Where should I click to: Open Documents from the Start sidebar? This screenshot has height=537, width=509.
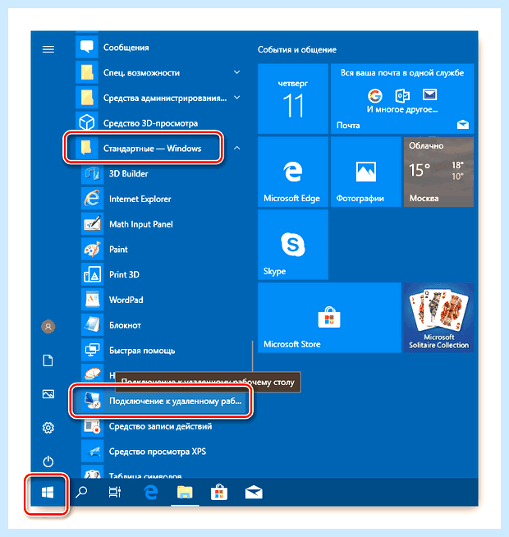(48, 360)
